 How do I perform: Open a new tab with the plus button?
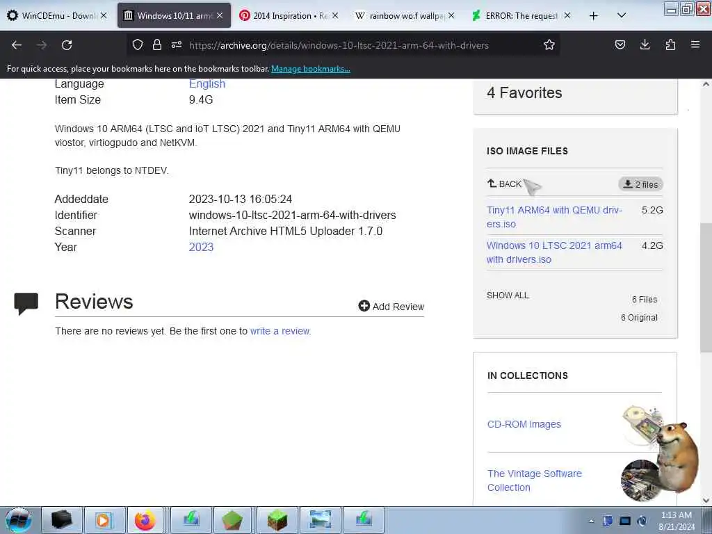594,16
